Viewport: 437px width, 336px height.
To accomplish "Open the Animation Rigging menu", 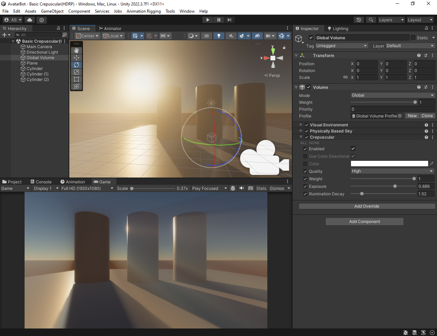I will tap(143, 11).
